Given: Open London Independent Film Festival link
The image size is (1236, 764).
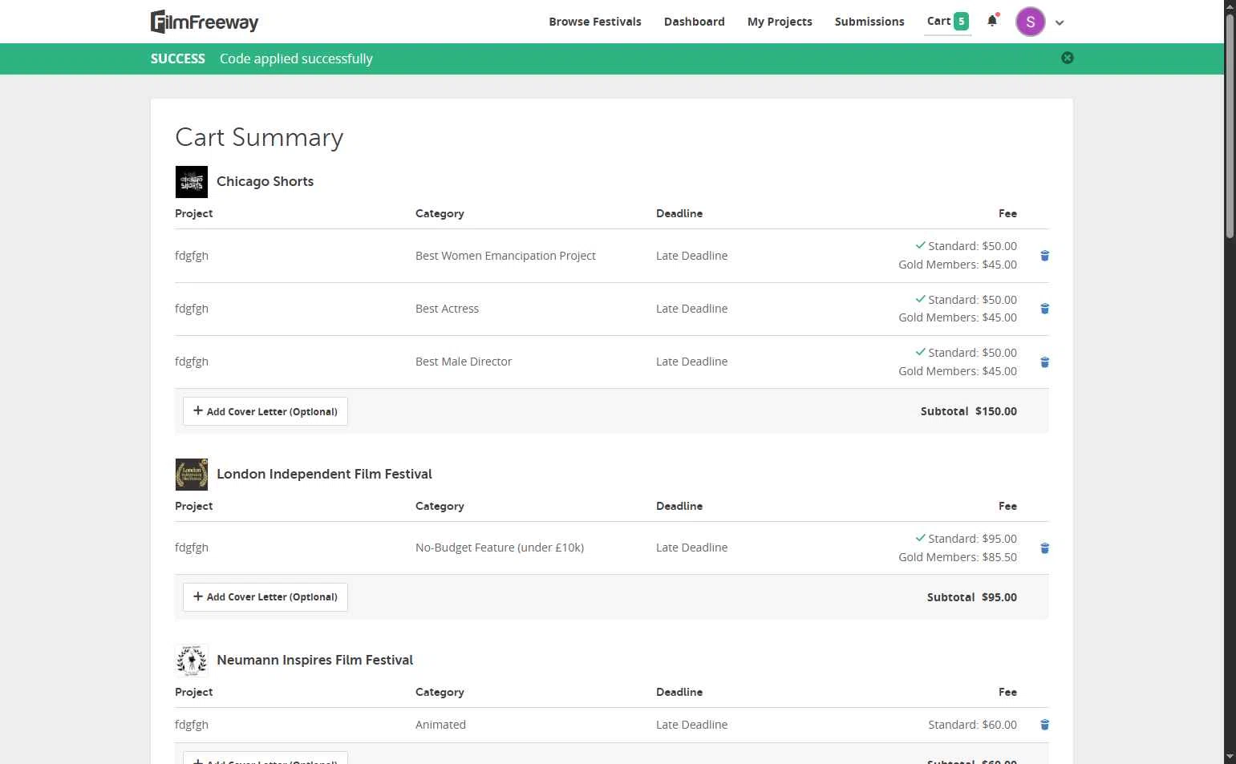Looking at the screenshot, I should click(x=324, y=474).
